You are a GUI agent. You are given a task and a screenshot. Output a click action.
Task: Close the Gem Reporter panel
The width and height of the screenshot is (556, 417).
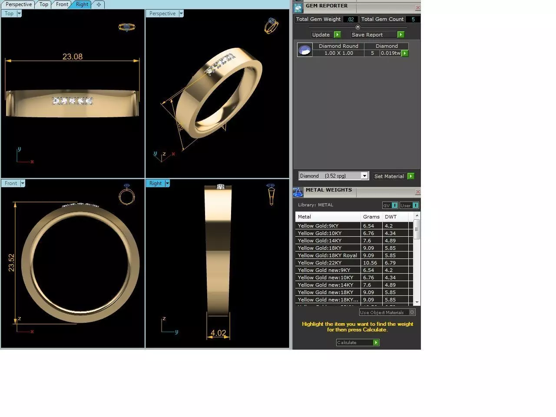(417, 8)
